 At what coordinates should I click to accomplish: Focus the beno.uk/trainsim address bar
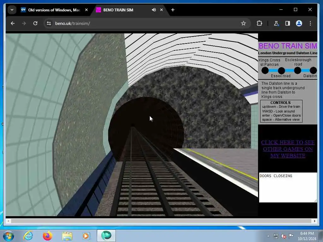(x=144, y=23)
